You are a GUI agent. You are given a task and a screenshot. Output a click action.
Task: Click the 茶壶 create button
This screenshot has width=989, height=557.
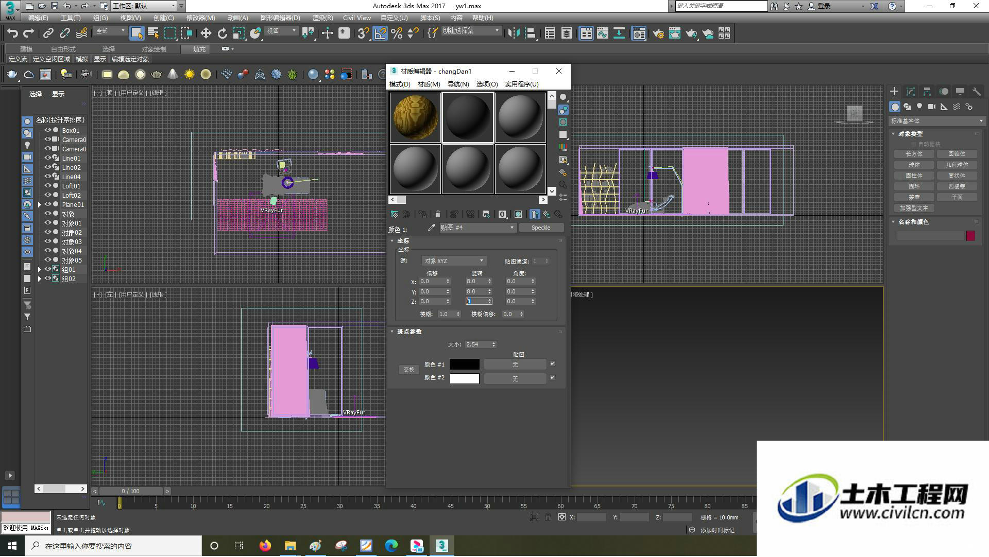[x=914, y=197]
